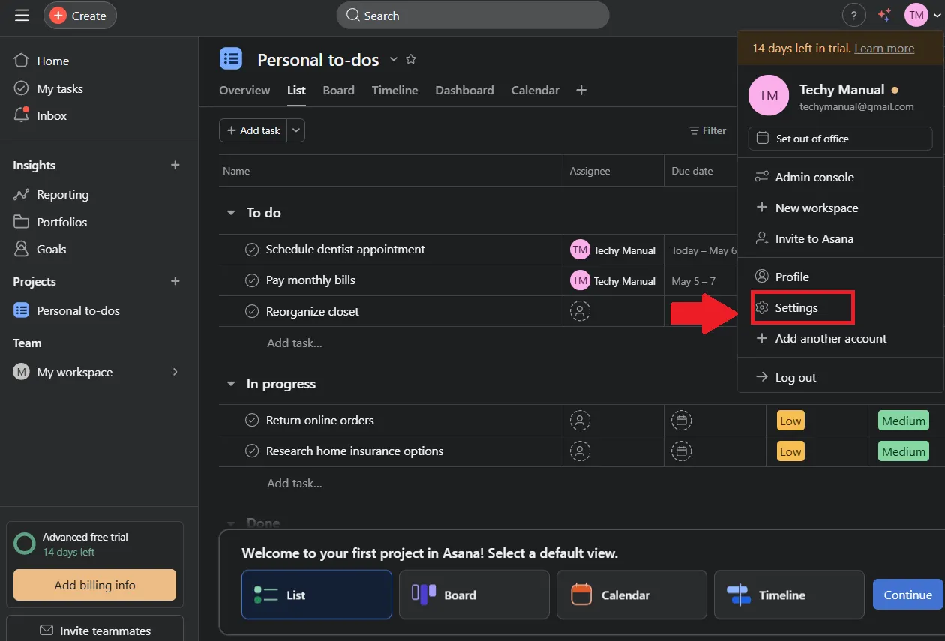Image resolution: width=945 pixels, height=641 pixels.
Task: Click Add task under In progress section
Action: point(295,483)
